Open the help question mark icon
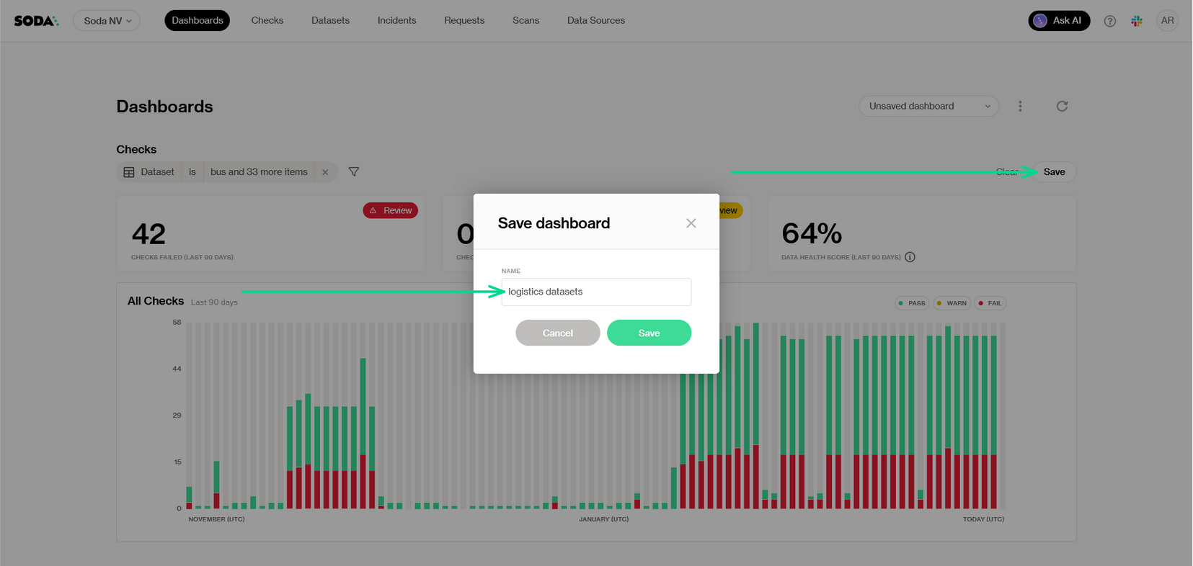The width and height of the screenshot is (1193, 566). click(x=1110, y=21)
